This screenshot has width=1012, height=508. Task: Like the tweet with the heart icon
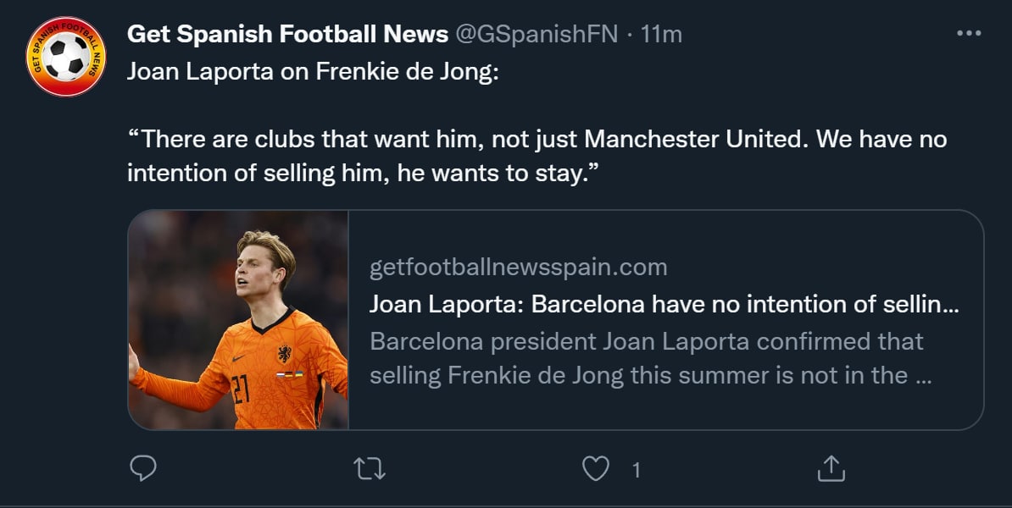596,468
